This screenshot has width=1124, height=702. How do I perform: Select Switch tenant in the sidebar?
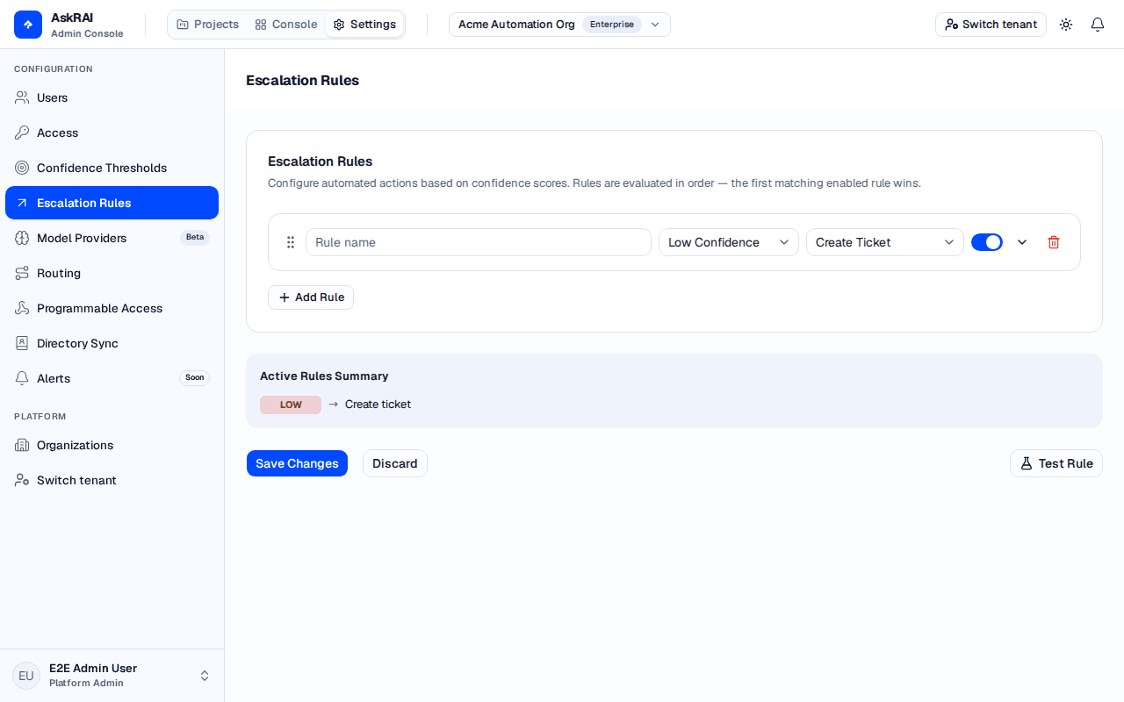point(112,480)
